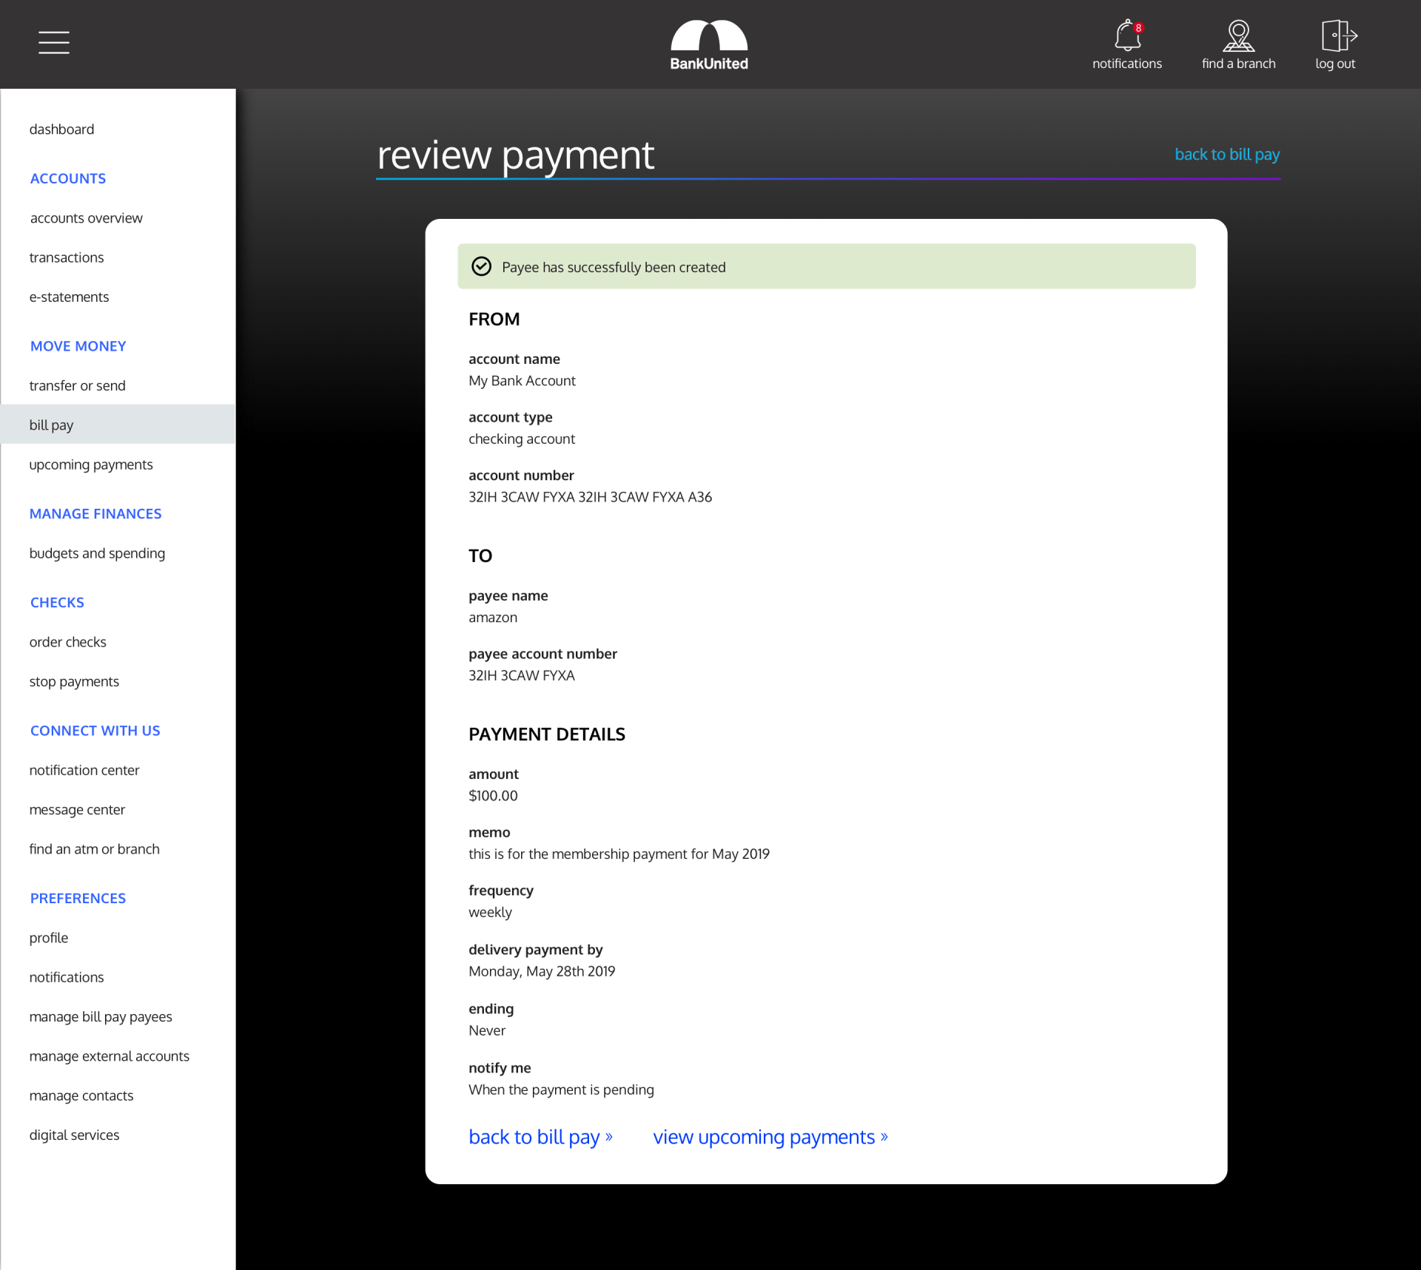Go to message center
The image size is (1421, 1270).
78,810
